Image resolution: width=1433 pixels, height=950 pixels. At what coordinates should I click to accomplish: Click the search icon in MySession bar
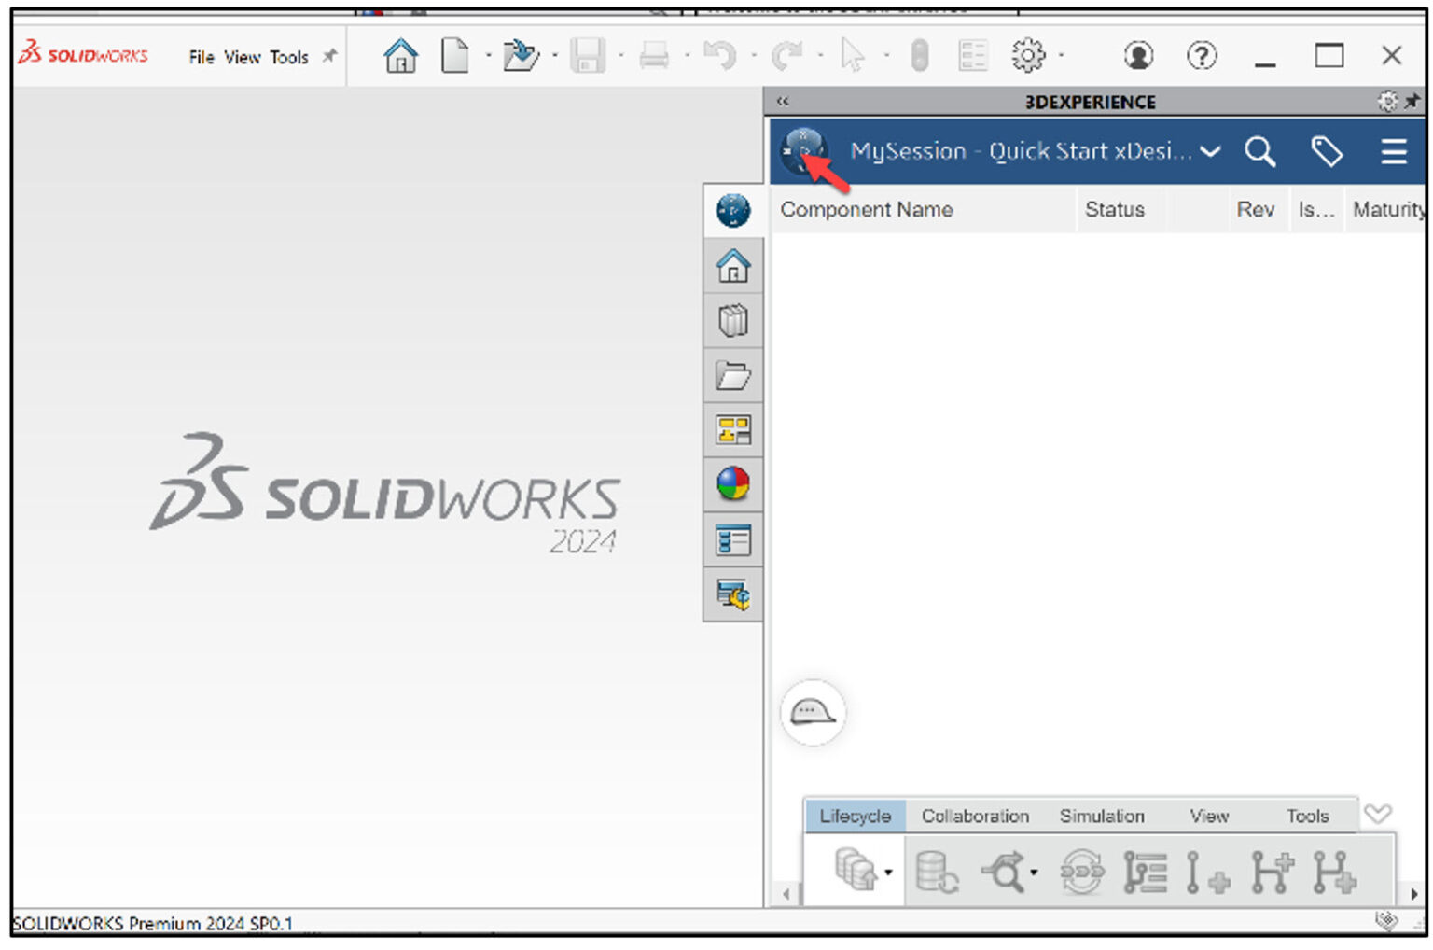pyautogui.click(x=1260, y=151)
